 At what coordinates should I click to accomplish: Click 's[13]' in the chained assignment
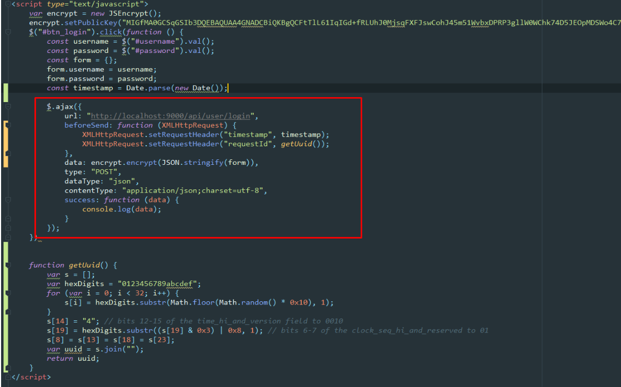[x=89, y=340]
